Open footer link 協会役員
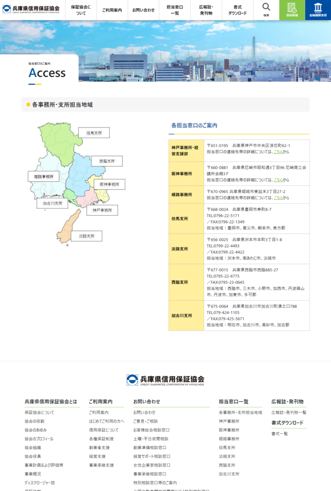 pyautogui.click(x=33, y=456)
